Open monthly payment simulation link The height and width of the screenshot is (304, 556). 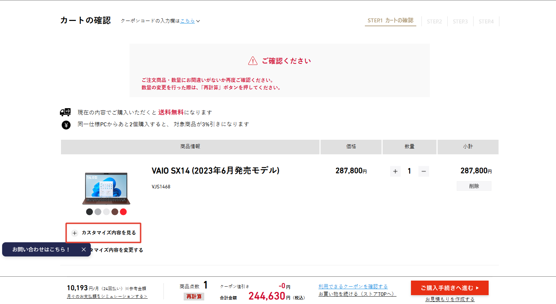pyautogui.click(x=107, y=296)
